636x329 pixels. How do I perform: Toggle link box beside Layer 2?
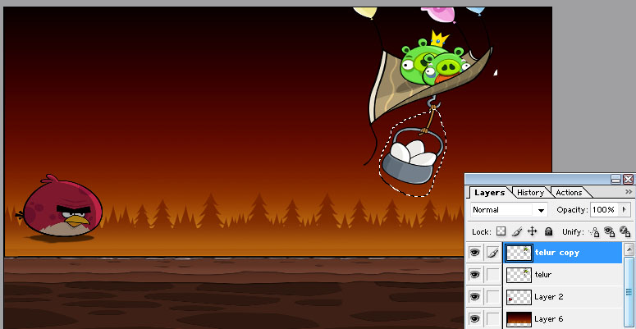coord(493,297)
